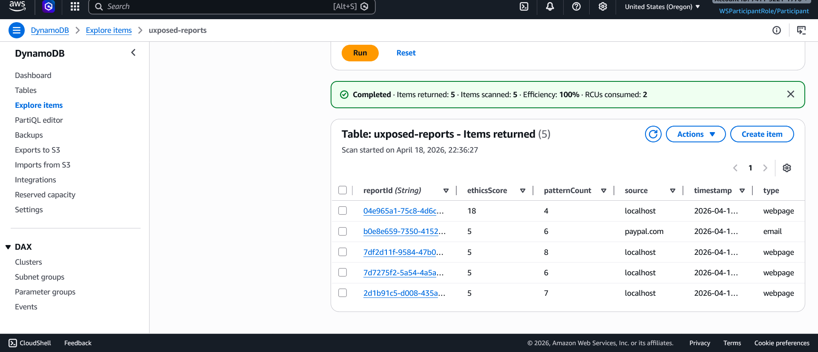The image size is (818, 352).
Task: Open the settings gear in top bar
Action: pyautogui.click(x=603, y=6)
